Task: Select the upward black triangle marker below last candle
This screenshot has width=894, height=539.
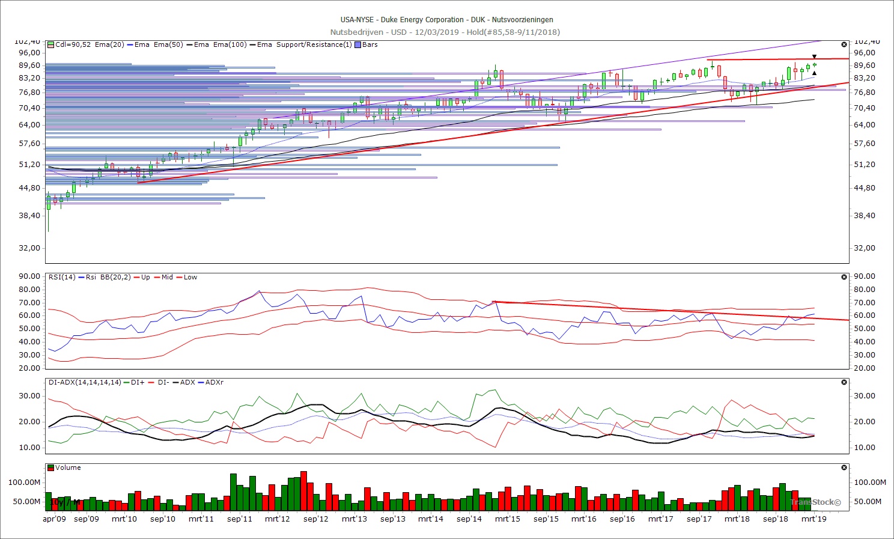Action: pos(814,73)
